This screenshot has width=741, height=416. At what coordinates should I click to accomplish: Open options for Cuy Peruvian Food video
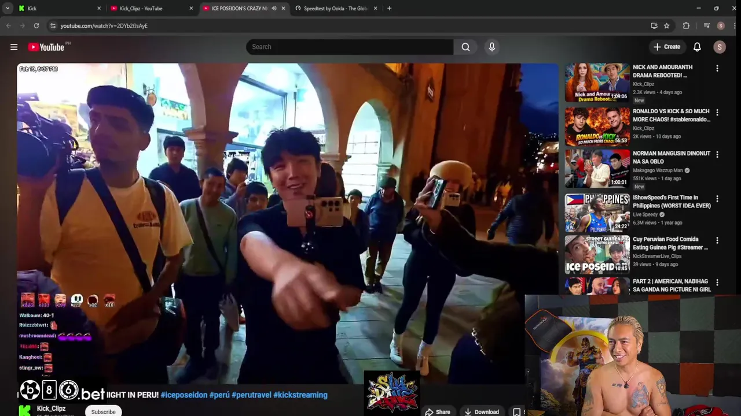717,240
